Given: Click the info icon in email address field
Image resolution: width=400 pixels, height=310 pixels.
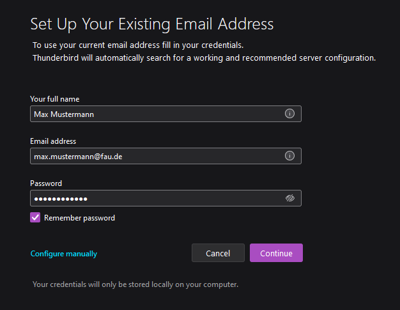Looking at the screenshot, I should point(289,156).
